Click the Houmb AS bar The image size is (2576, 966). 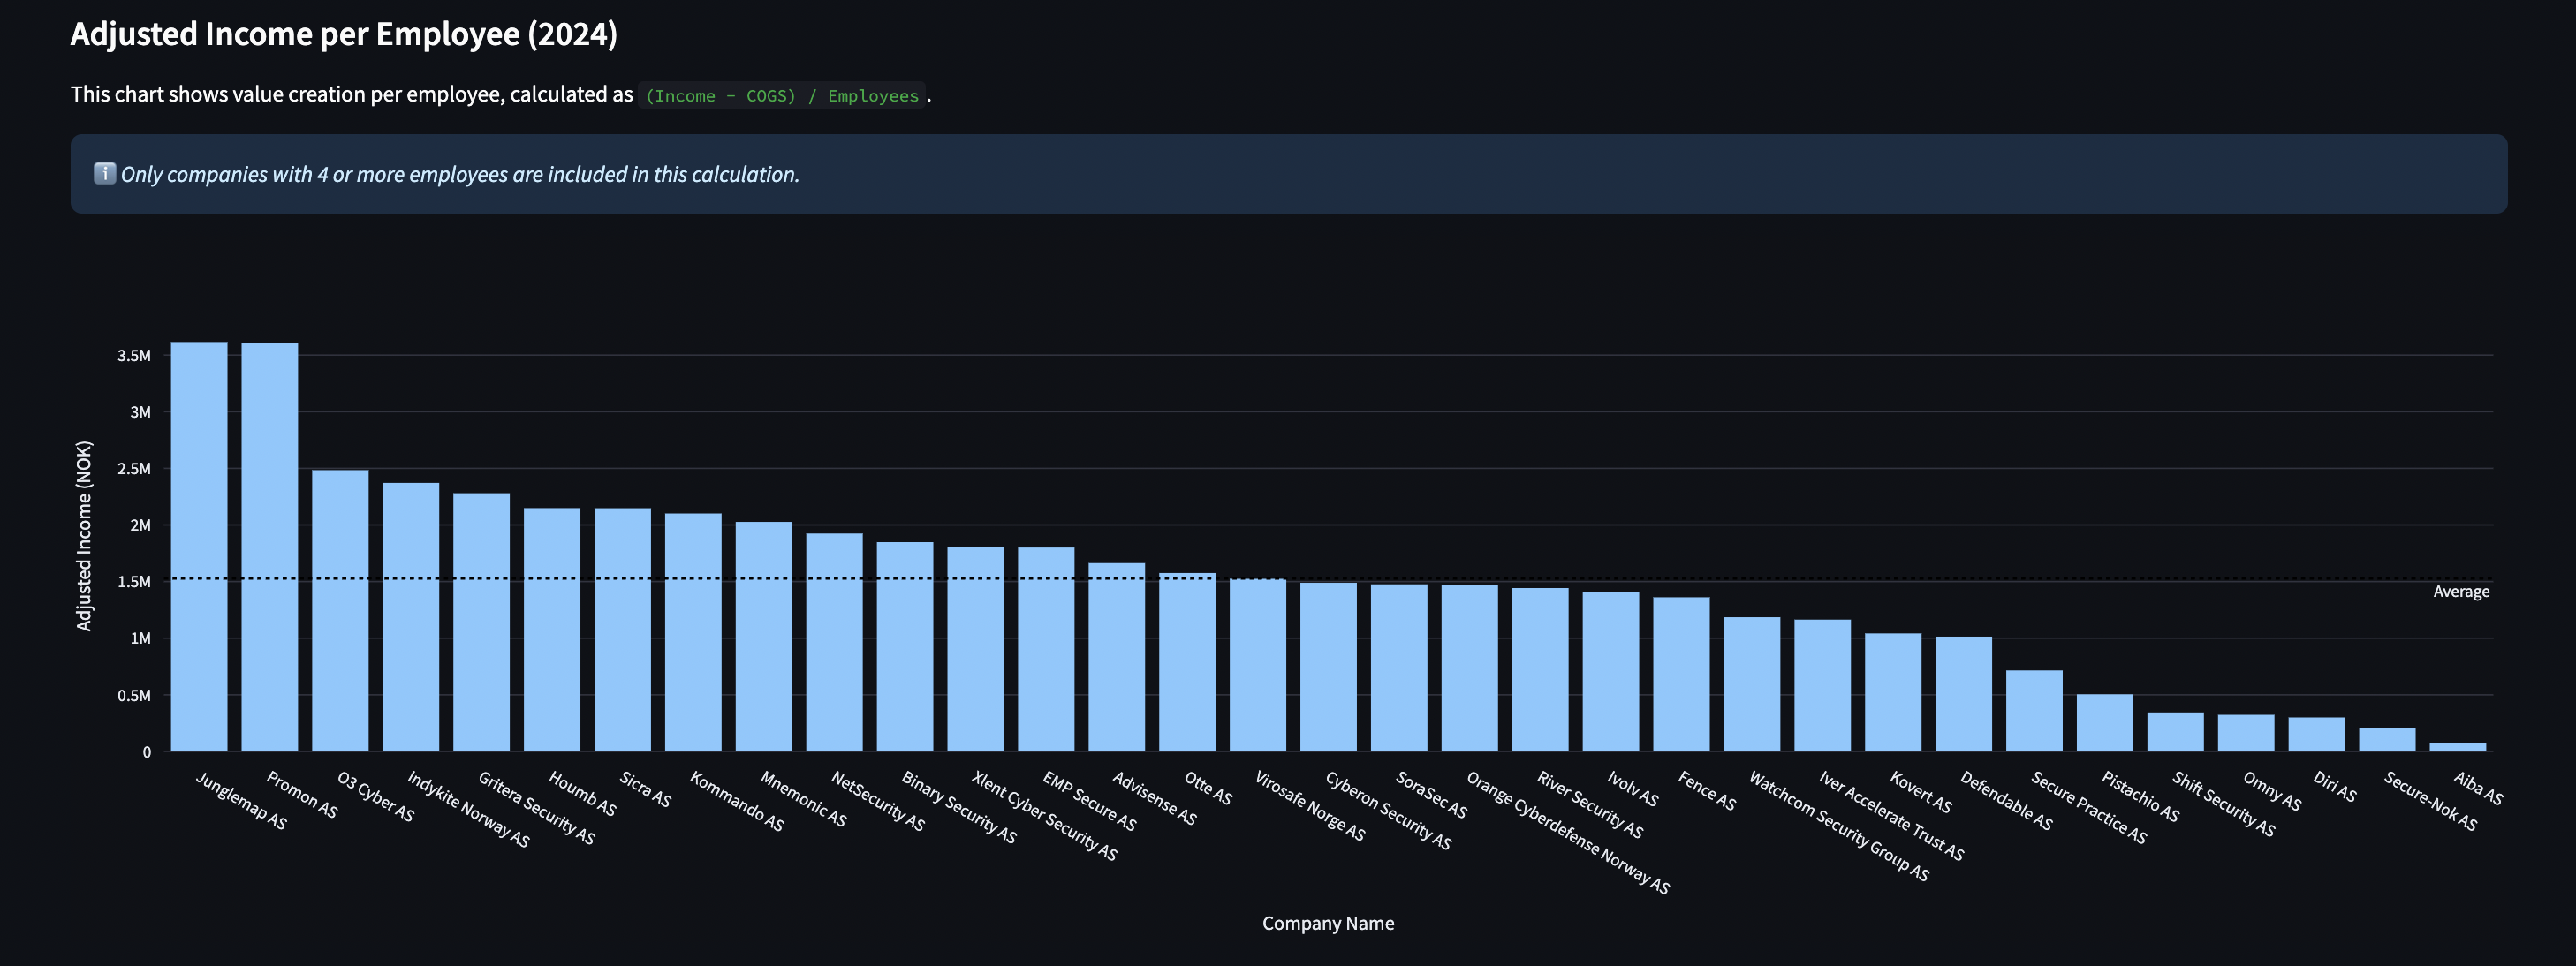tap(552, 630)
